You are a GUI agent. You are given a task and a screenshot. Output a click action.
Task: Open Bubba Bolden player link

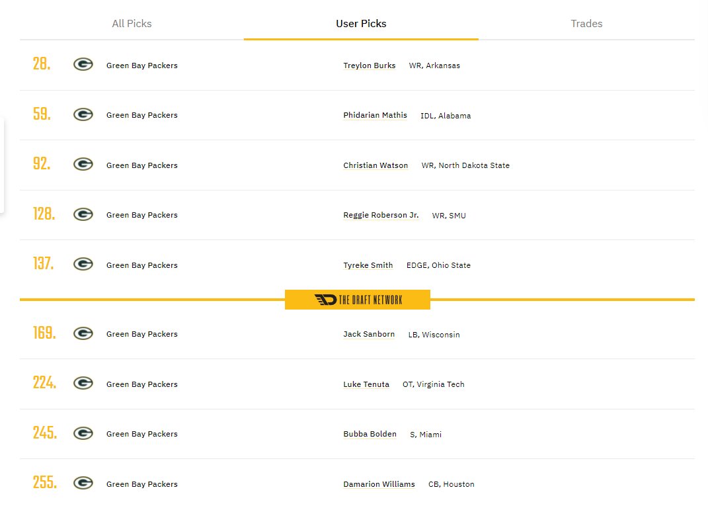point(370,434)
